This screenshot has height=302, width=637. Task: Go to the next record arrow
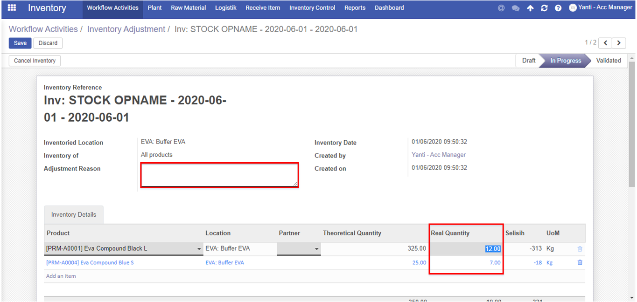(x=619, y=43)
